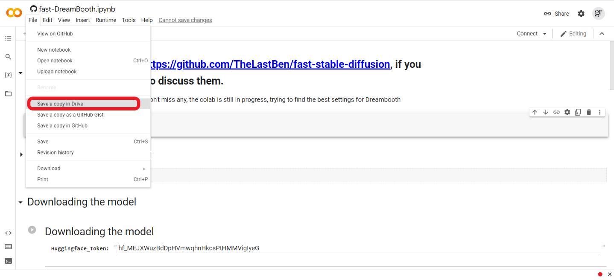Viewport: 614px width, 280px height.
Task: Select Upload notebook
Action: [88, 72]
